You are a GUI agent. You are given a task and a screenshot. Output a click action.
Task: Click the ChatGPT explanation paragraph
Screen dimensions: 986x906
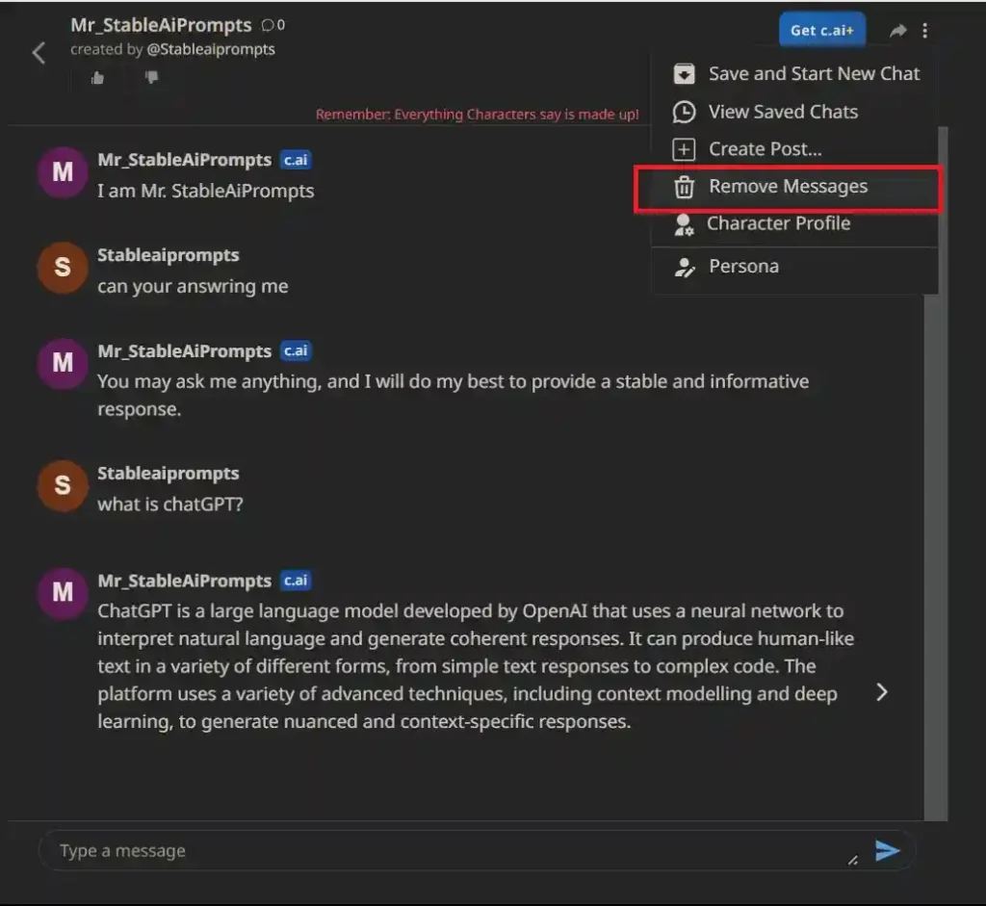476,666
